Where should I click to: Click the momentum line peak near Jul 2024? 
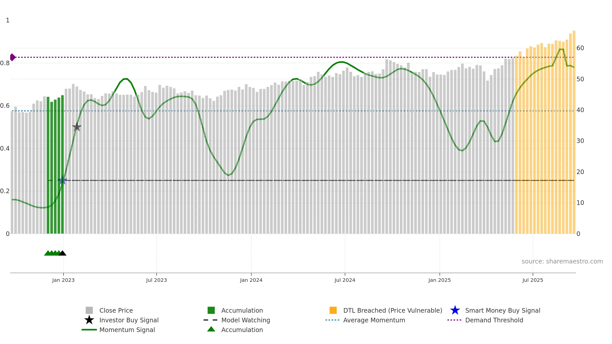pos(340,62)
